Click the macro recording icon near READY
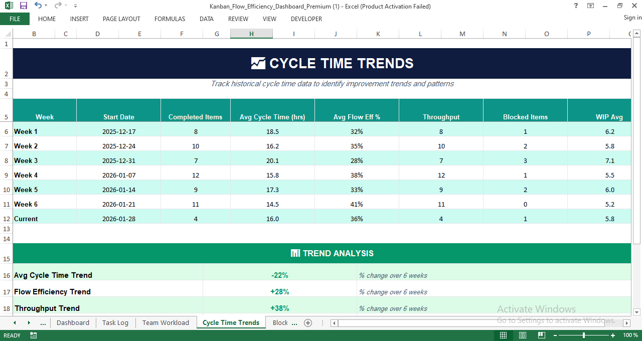 click(x=33, y=335)
